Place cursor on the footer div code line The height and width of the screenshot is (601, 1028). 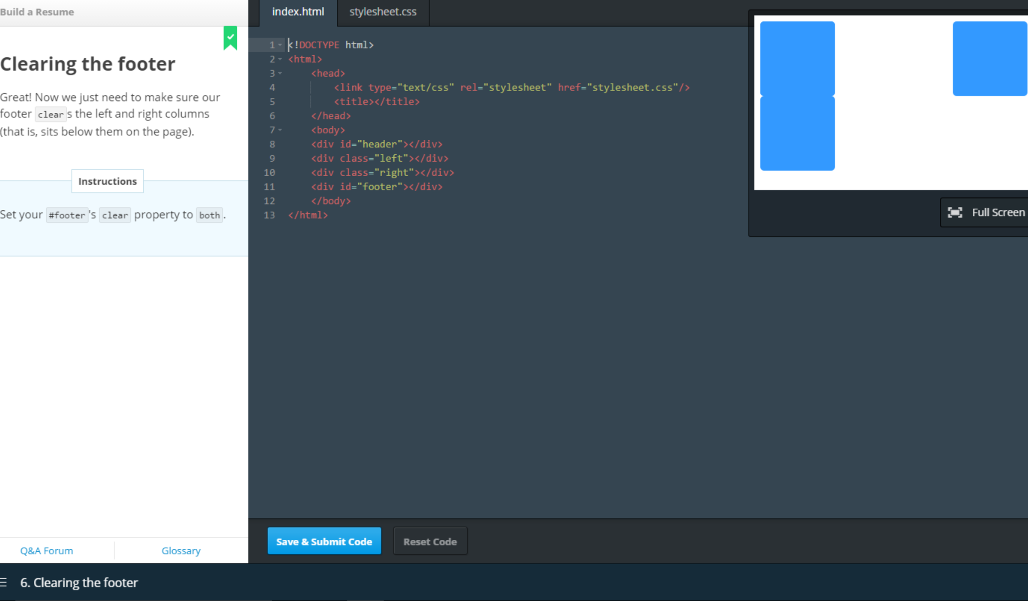pyautogui.click(x=377, y=187)
